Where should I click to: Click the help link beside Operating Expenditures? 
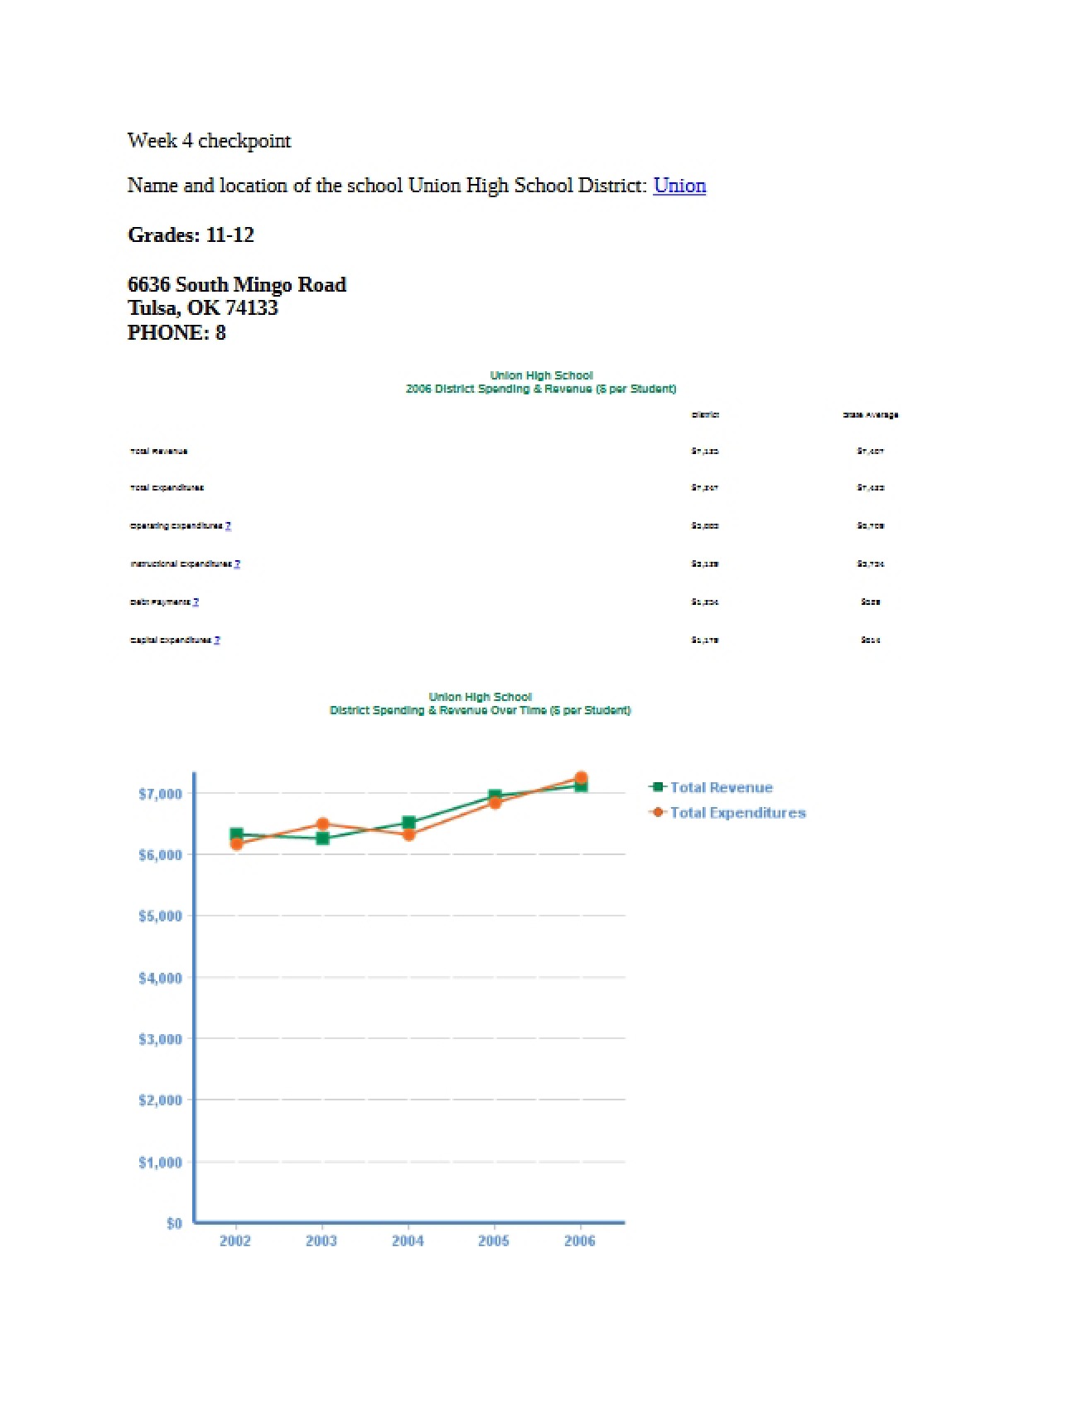tap(229, 526)
